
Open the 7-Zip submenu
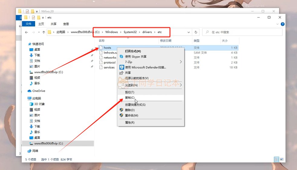[151, 62]
